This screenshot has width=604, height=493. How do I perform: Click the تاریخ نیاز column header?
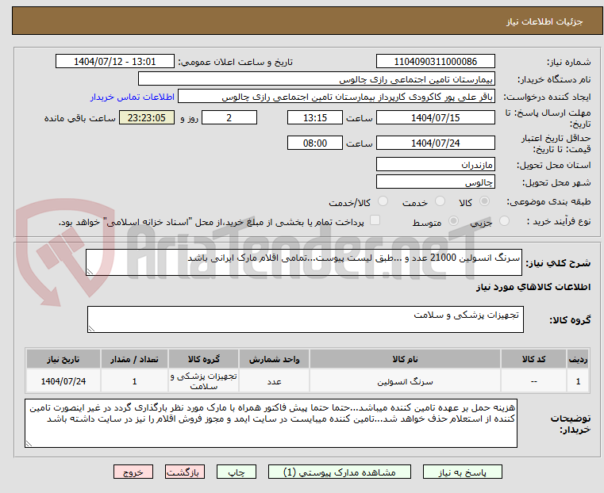click(x=63, y=359)
